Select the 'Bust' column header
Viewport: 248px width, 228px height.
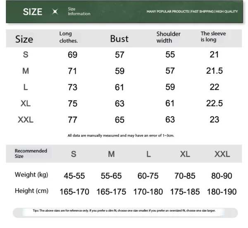pyautogui.click(x=119, y=39)
